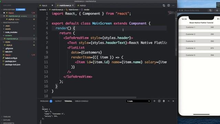Click the code minimap preview
220x124 pixels.
click(x=171, y=13)
